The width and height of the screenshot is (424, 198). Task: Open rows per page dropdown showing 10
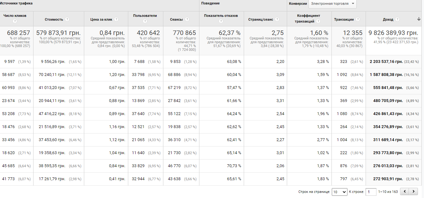(339, 192)
